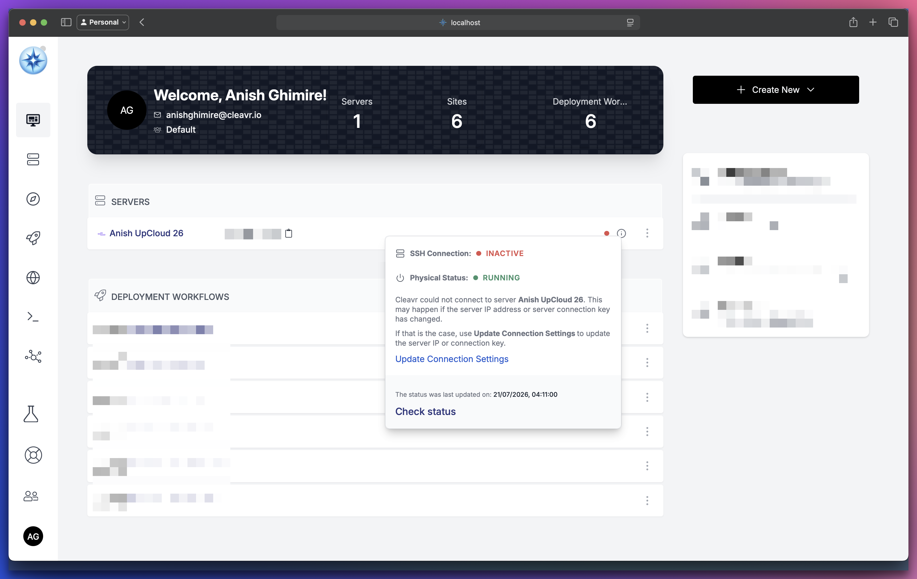Open the Anish UpCloud 26 server link
Screen dimensions: 917x579
146,233
